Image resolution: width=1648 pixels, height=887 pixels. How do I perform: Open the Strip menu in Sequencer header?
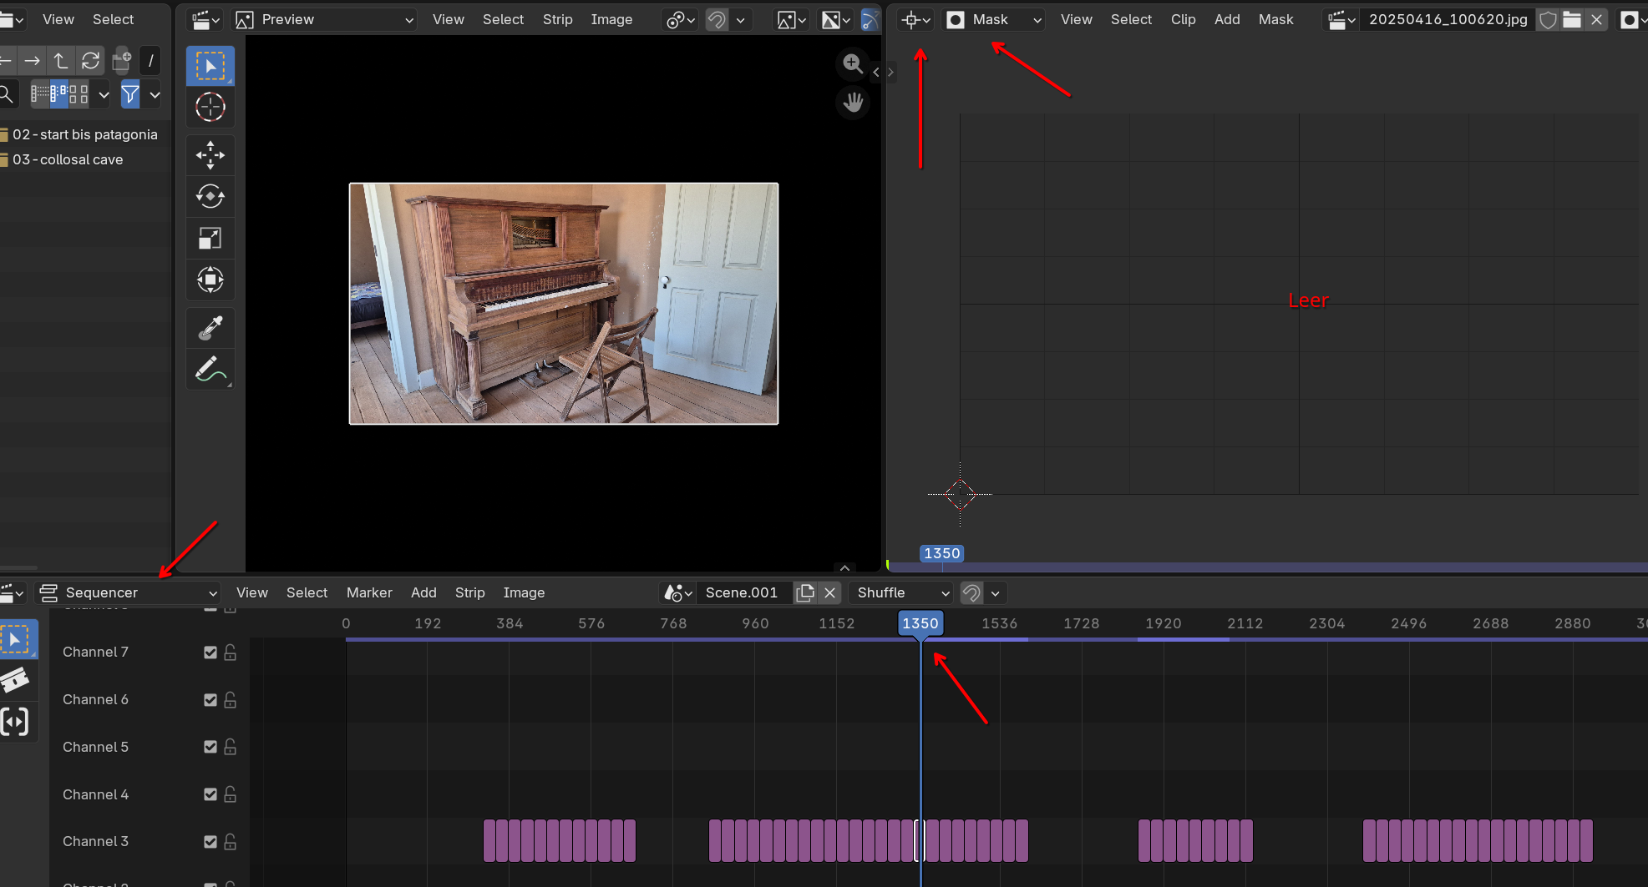click(469, 592)
